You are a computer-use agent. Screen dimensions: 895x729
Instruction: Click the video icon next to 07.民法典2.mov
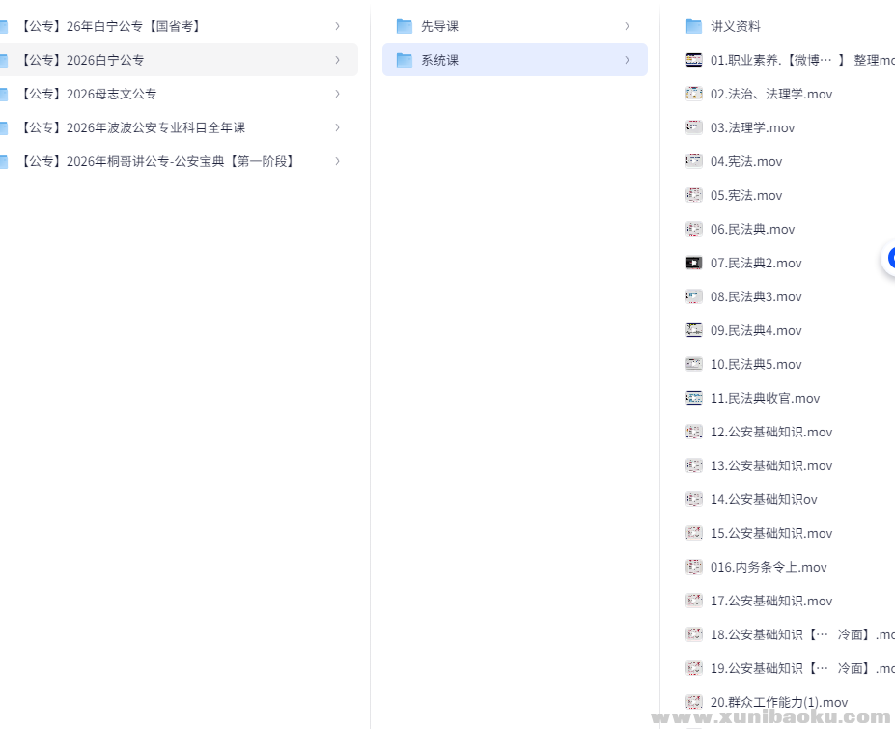tap(693, 263)
